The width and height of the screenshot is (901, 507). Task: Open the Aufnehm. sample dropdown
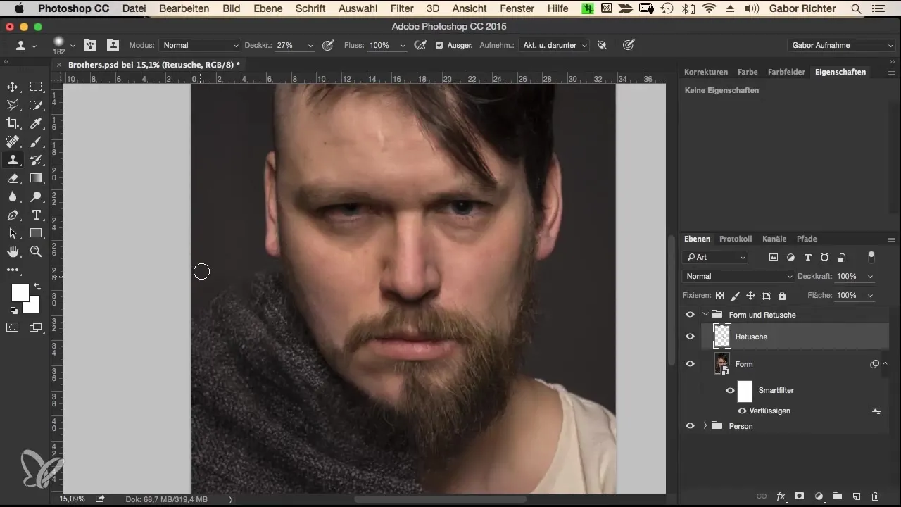point(554,45)
